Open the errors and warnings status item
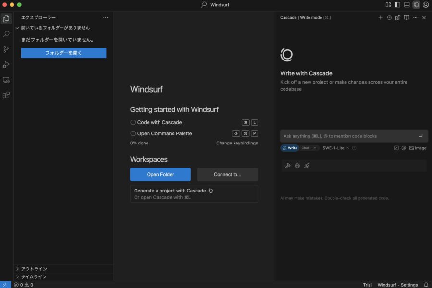 click(24, 285)
